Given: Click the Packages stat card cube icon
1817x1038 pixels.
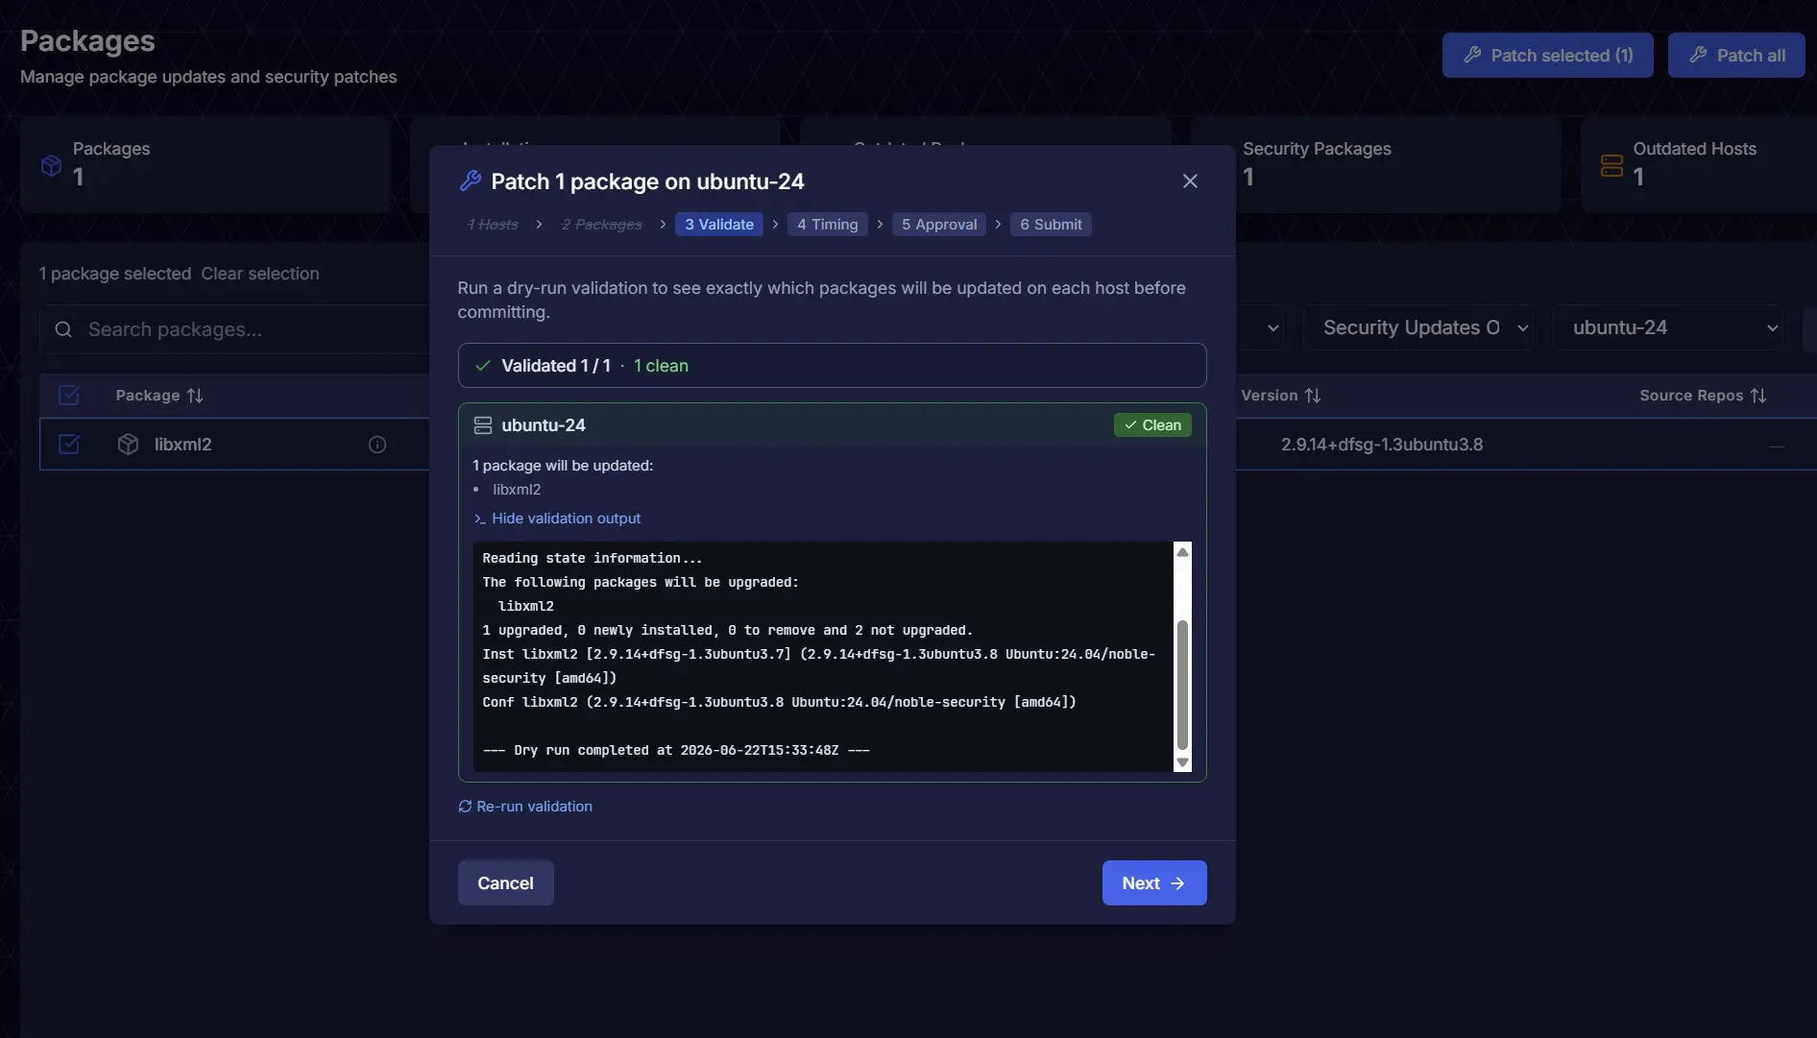Looking at the screenshot, I should pyautogui.click(x=51, y=166).
